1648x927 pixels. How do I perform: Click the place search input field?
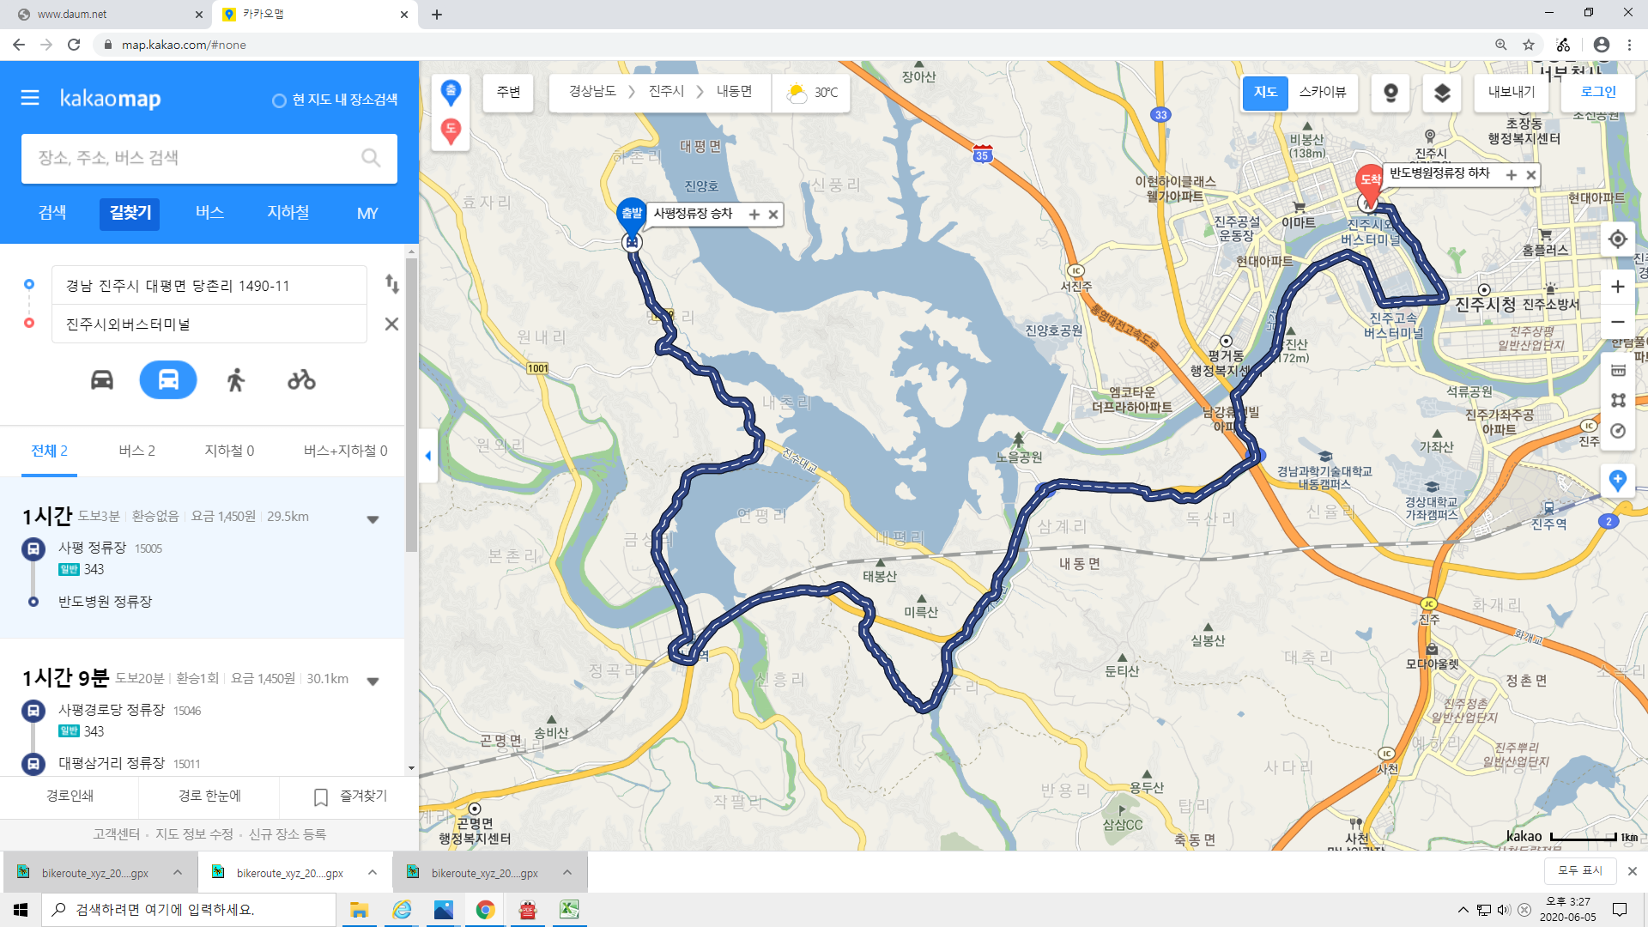tap(196, 158)
